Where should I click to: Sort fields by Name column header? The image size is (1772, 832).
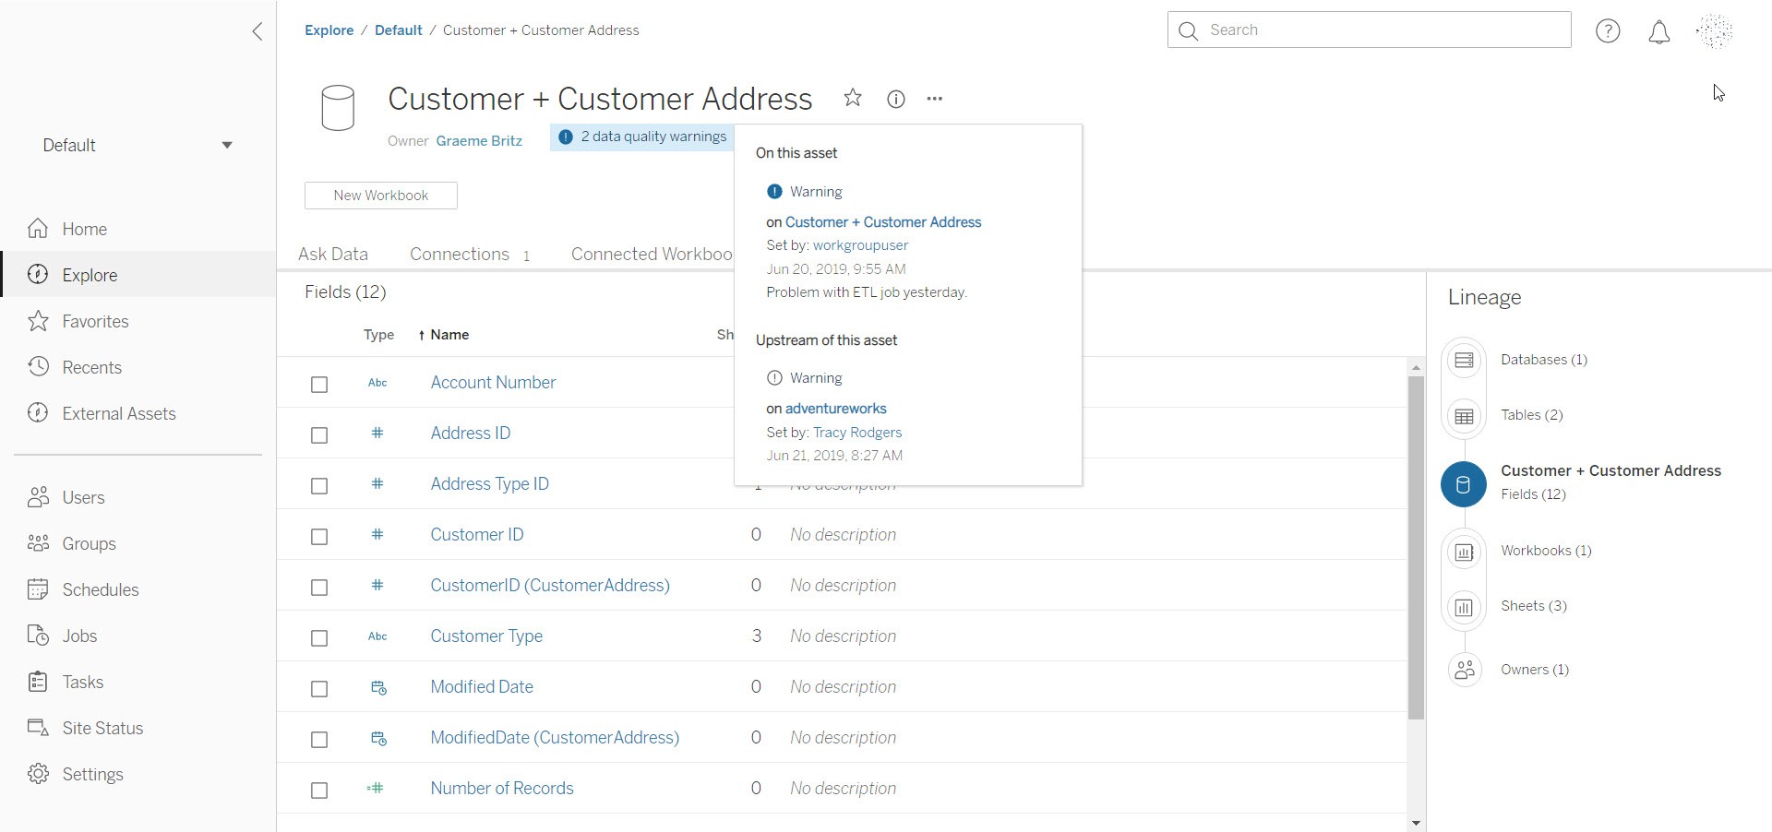coord(449,335)
